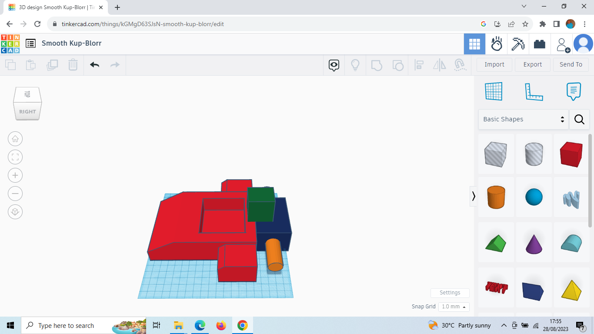
Task: Select the Workplane tool in shapes panel
Action: point(493,91)
